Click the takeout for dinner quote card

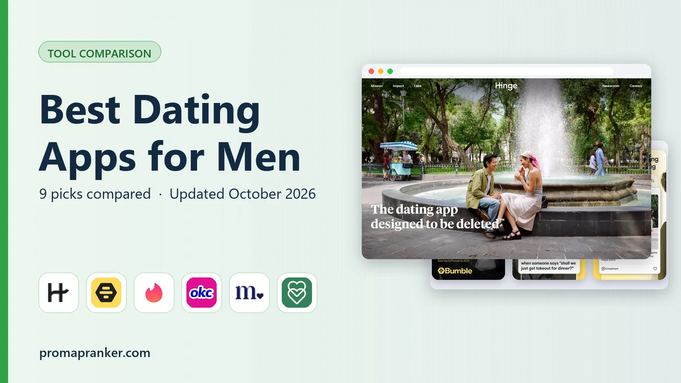click(x=549, y=269)
